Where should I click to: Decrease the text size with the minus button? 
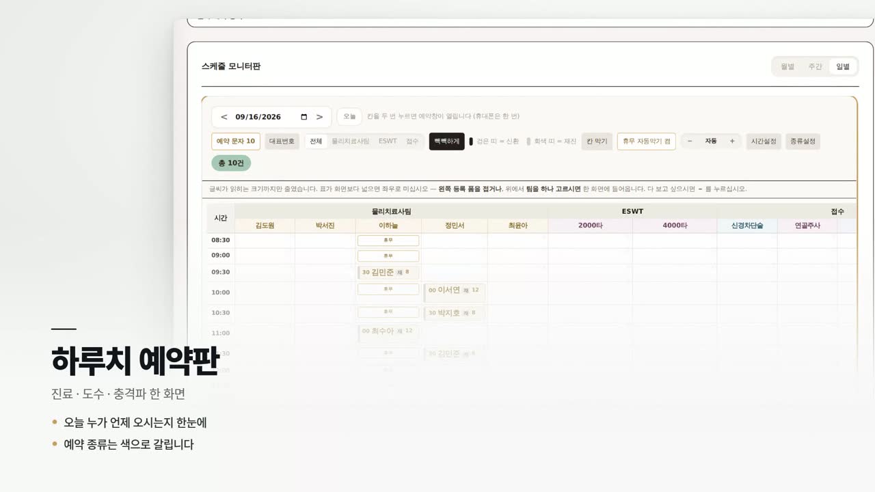coord(690,141)
